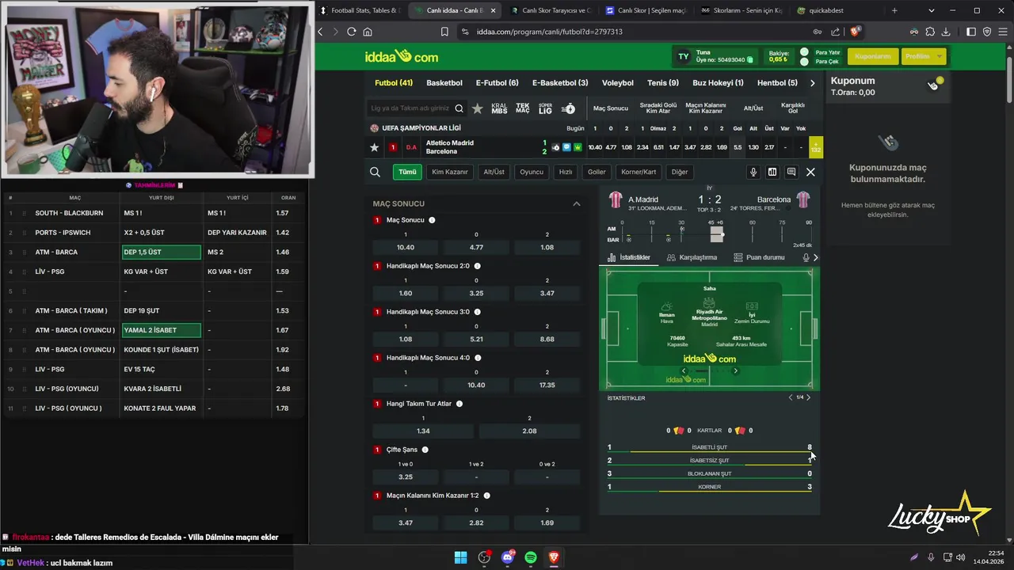Switch to the Tenis (9) tab
This screenshot has width=1014, height=570.
click(663, 82)
